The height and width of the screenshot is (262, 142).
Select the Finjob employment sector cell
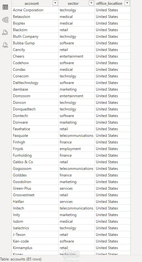tap(77, 149)
